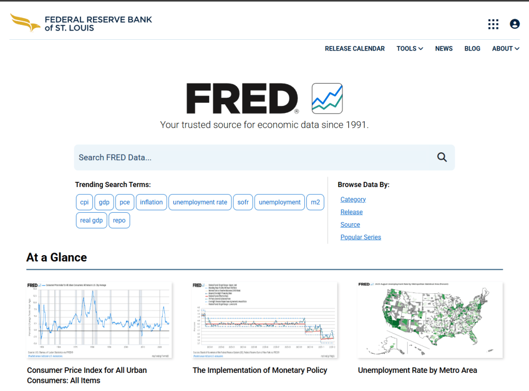Open the Popular Series link
529x391 pixels.
(361, 237)
